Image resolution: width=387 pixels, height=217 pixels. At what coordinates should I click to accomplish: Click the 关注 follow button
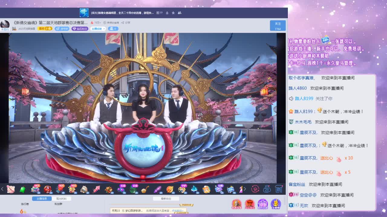pyautogui.click(x=278, y=26)
